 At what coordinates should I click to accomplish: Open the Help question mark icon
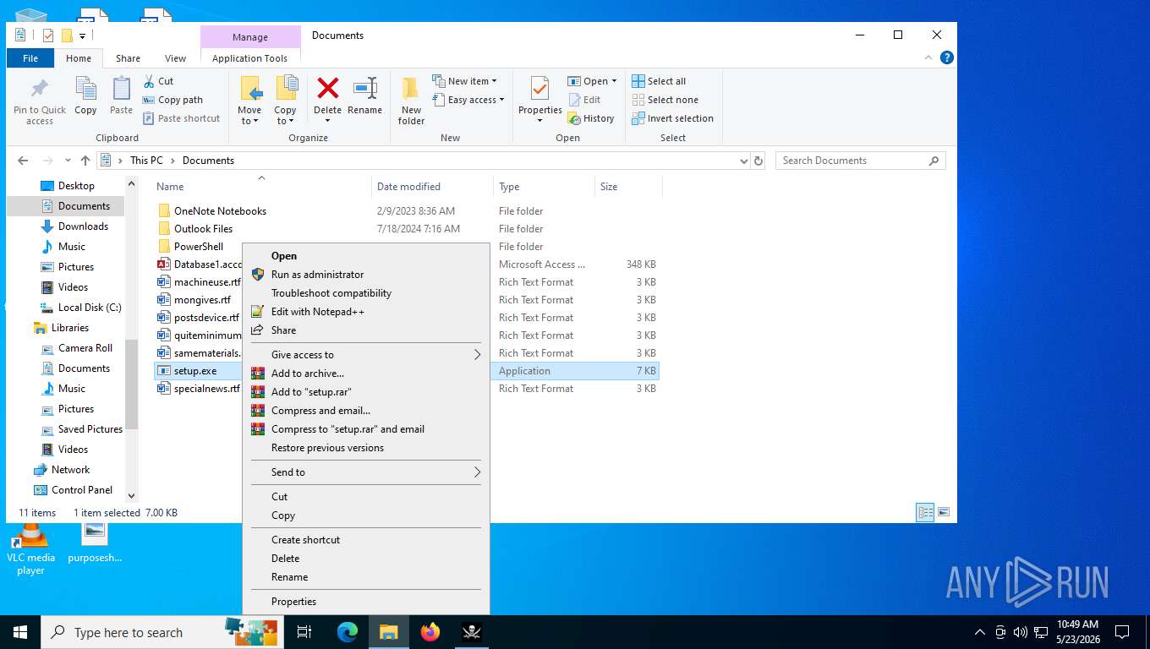(x=947, y=57)
